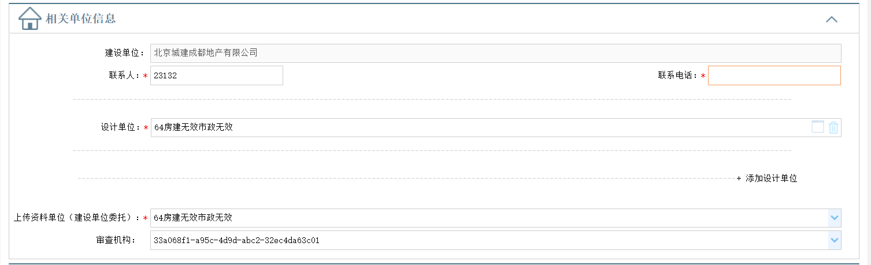Image resolution: width=871 pixels, height=265 pixels.
Task: Click the 审查机构 combo box text area
Action: [488, 240]
